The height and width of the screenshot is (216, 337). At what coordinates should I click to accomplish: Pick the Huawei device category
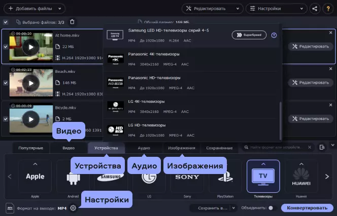(301, 177)
